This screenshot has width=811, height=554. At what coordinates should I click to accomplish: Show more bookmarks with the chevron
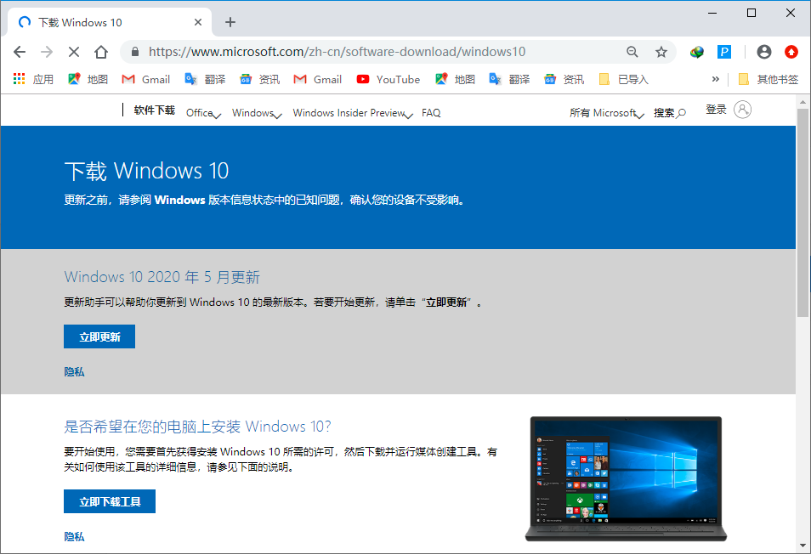click(x=715, y=79)
